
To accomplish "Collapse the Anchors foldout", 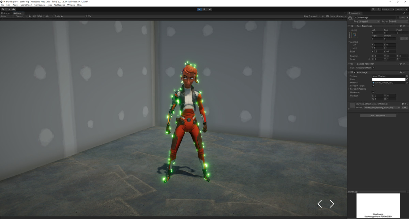I will pos(349,42).
